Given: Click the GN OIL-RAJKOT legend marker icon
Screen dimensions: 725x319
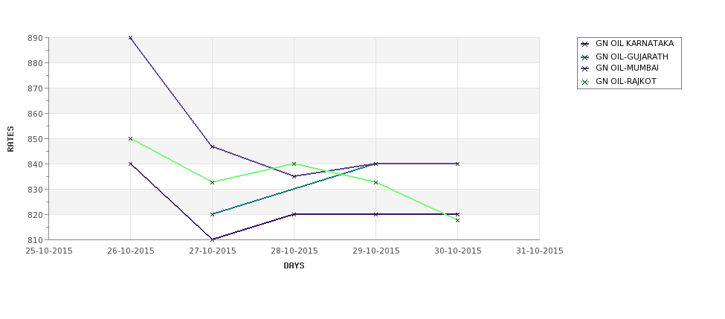Looking at the screenshot, I should coord(585,83).
